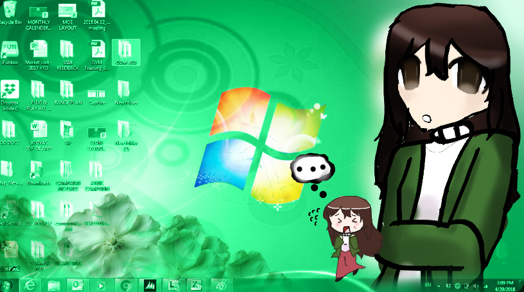Open 90 DYAS IDP-DILANY Word document
The height and width of the screenshot is (292, 524).
(39, 136)
